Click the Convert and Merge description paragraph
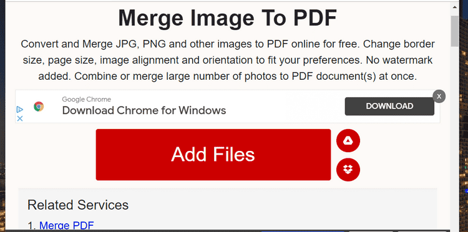The width and height of the screenshot is (468, 232). (x=227, y=60)
